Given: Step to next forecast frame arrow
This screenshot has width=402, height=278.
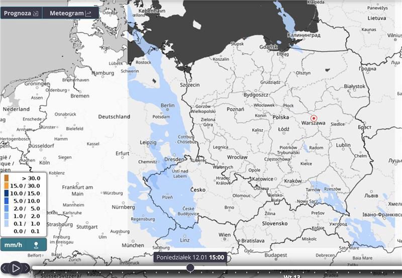Looking at the screenshot, I should [x=27, y=268].
